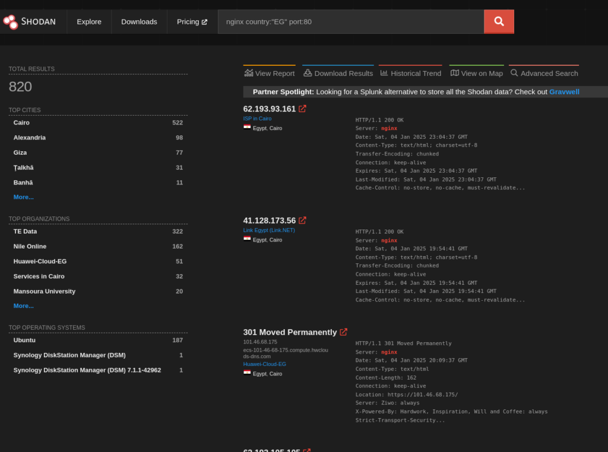608x452 pixels.
Task: Open the View Report tab
Action: click(270, 73)
